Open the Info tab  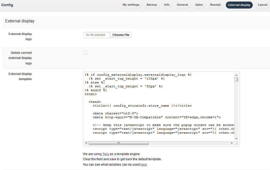tap(167, 5)
